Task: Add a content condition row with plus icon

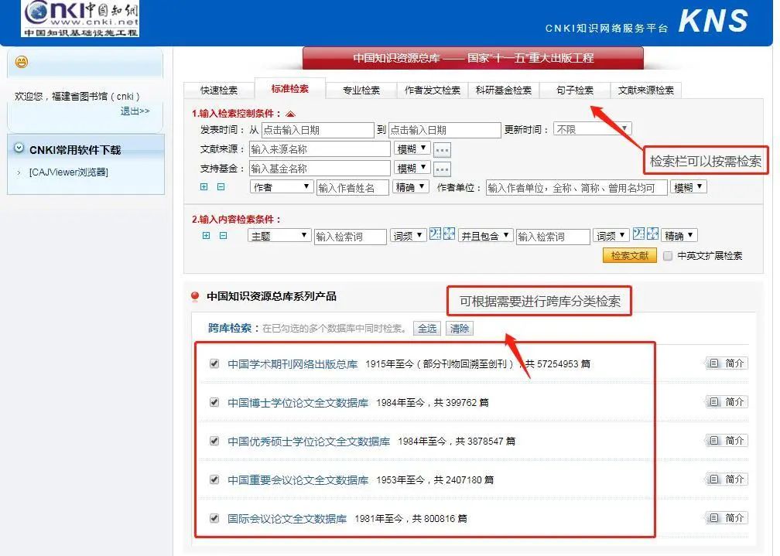Action: pos(206,236)
